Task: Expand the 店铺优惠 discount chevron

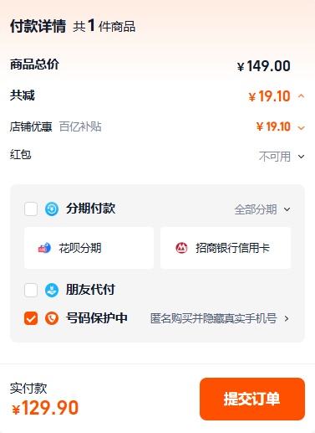Action: click(x=301, y=128)
